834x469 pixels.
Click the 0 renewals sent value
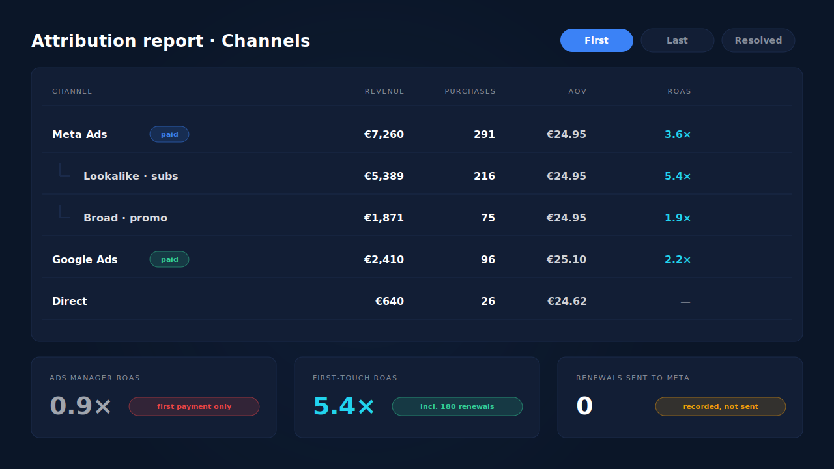tap(584, 406)
